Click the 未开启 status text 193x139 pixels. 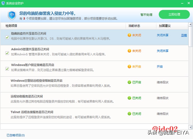(136, 67)
